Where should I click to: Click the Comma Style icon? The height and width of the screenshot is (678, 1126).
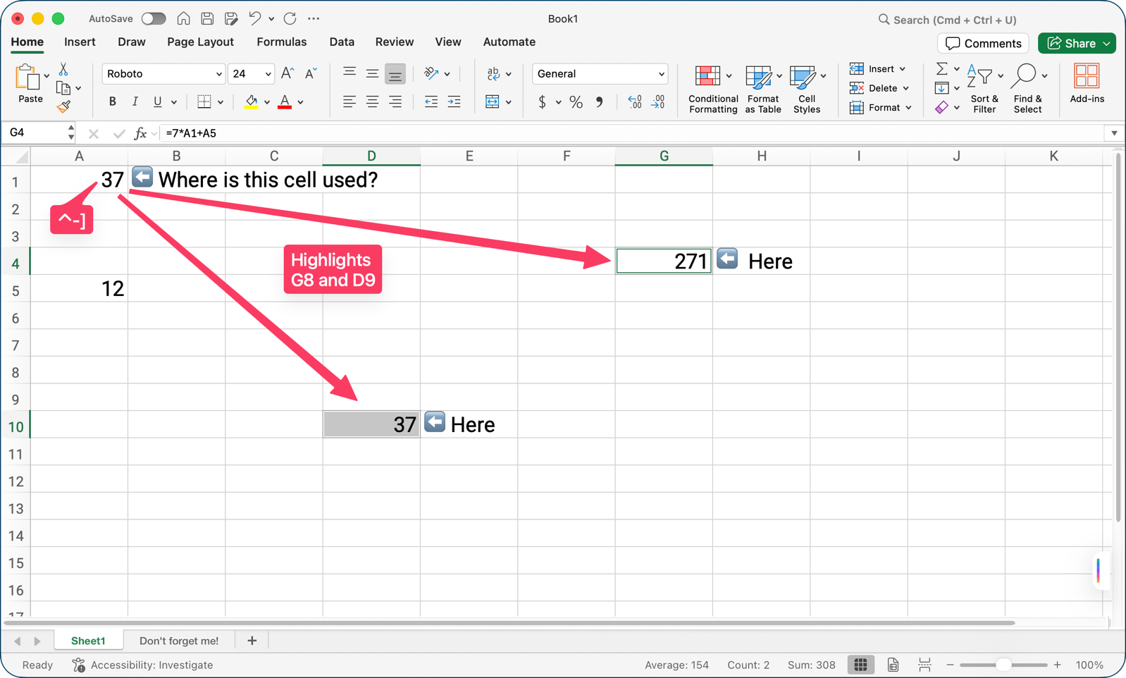[599, 102]
